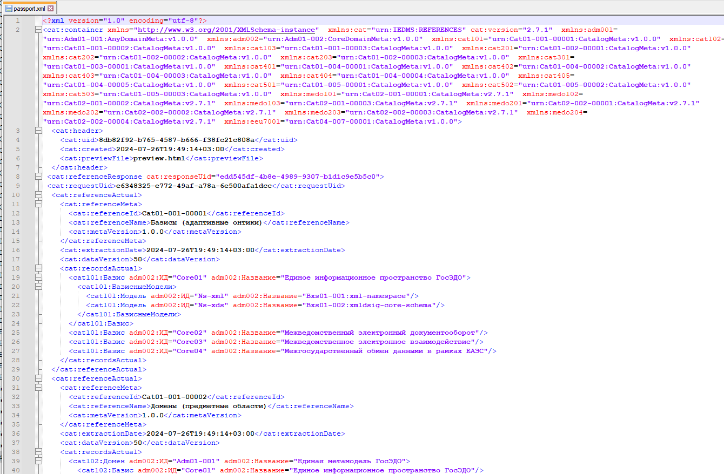Fold the Adm01-001 Домен element on line 39

point(38,461)
